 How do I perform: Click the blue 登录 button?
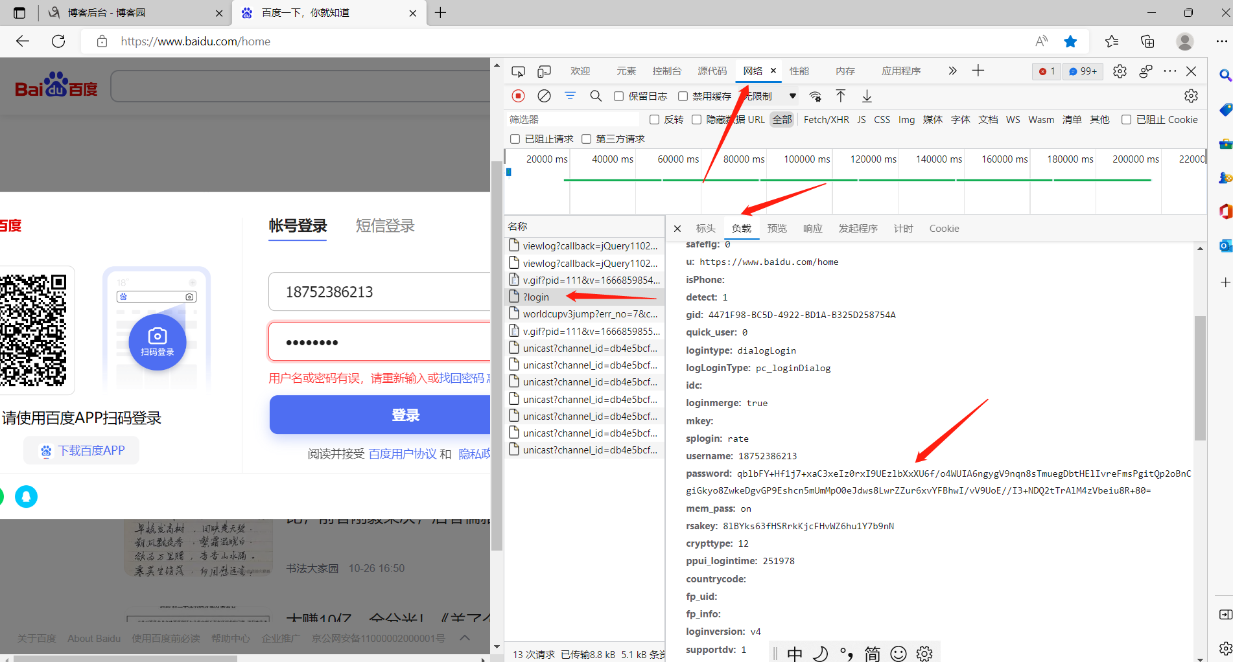(380, 415)
